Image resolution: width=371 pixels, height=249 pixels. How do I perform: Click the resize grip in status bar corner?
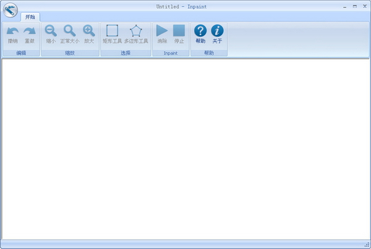point(366,245)
